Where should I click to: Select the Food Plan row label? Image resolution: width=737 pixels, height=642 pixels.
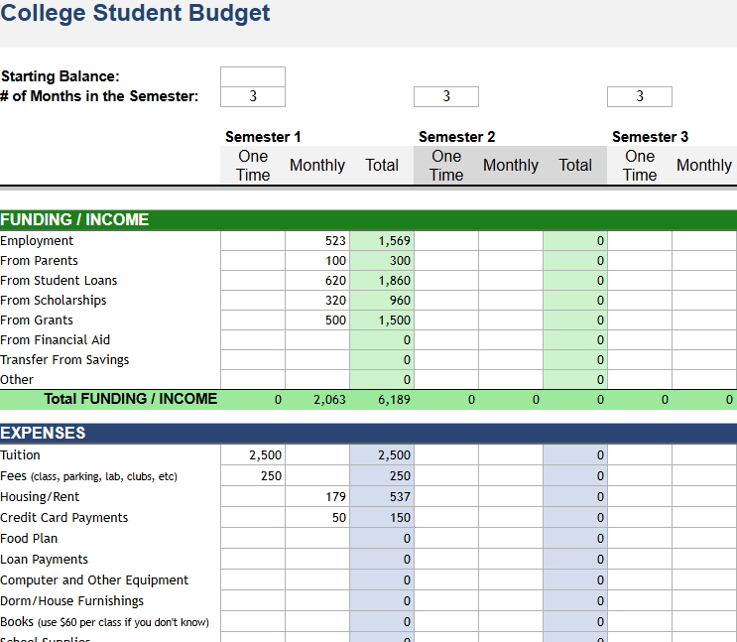29,538
